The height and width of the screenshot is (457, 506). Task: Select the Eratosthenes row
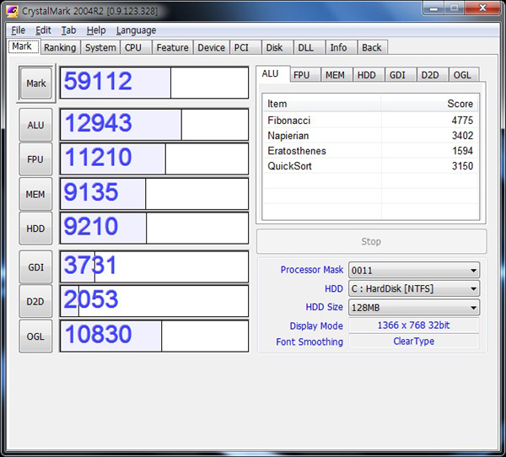370,151
